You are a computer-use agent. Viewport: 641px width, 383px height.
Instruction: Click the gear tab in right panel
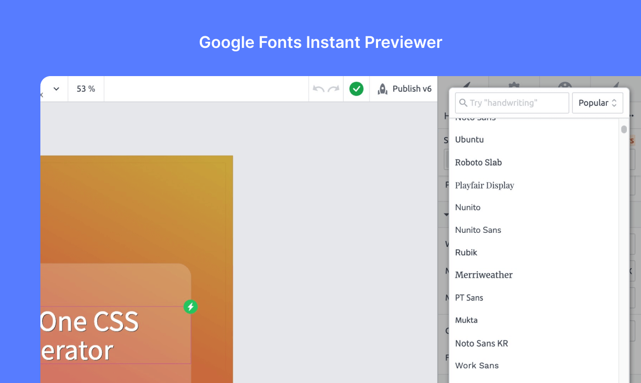click(x=514, y=84)
